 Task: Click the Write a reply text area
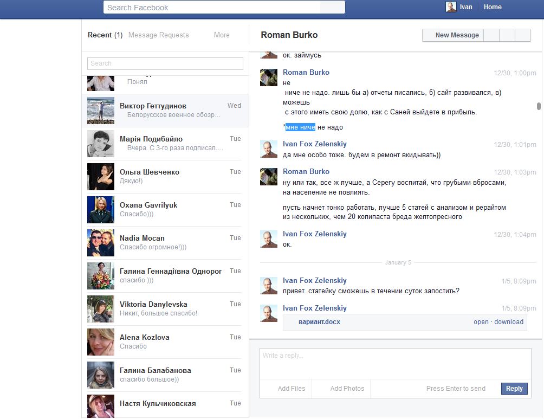[395, 363]
